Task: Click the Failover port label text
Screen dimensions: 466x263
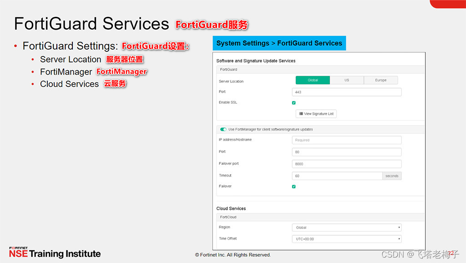Action: (x=229, y=163)
